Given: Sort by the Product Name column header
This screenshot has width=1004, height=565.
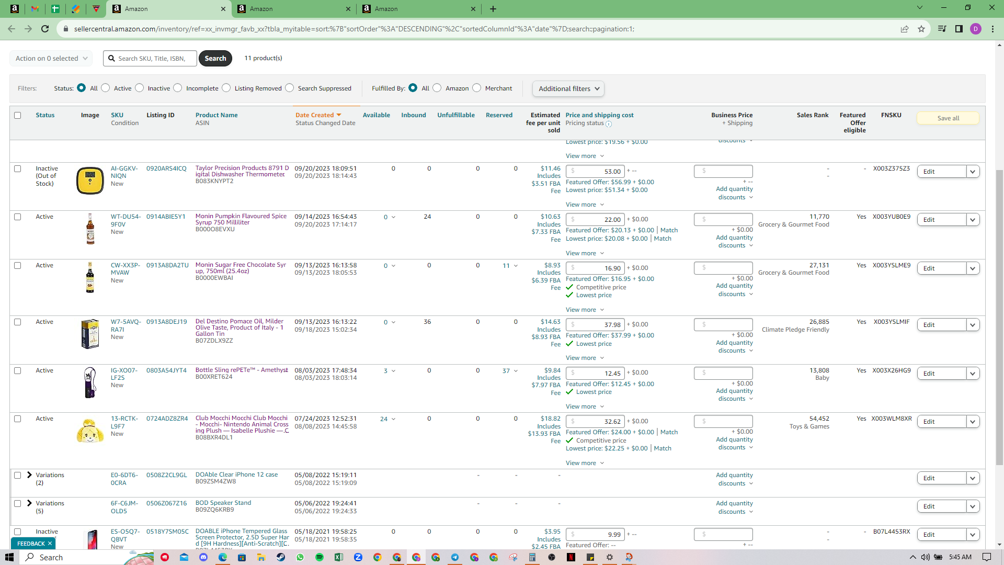Looking at the screenshot, I should [216, 115].
